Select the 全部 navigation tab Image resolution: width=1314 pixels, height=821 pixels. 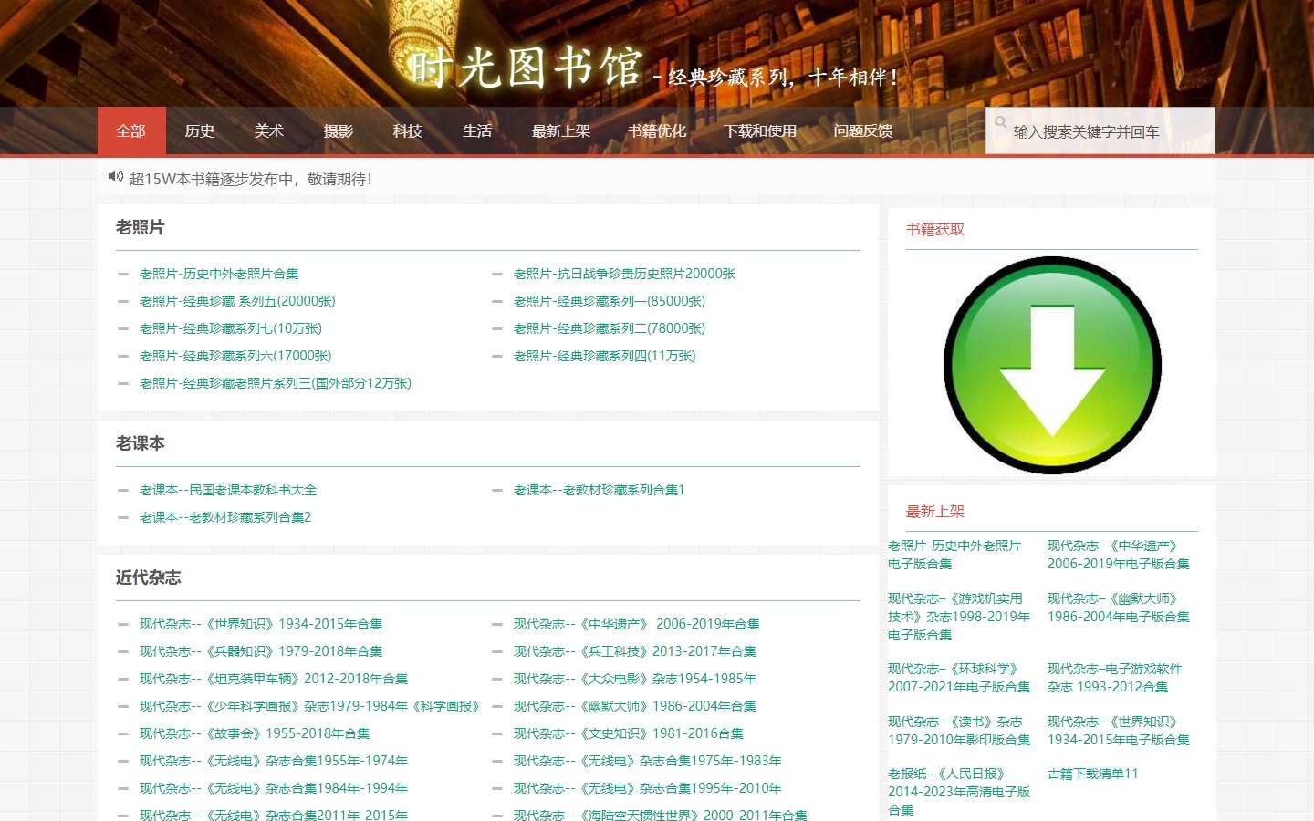131,130
